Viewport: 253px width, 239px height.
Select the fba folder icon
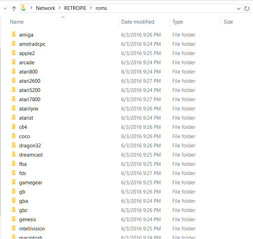pos(14,163)
